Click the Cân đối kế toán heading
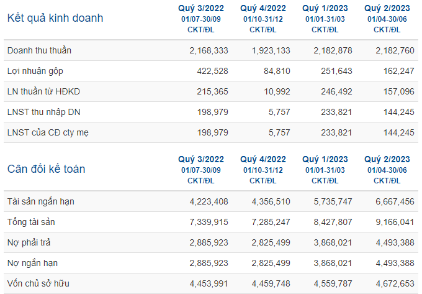Image resolution: width=422 pixels, height=294 pixels. (47, 169)
